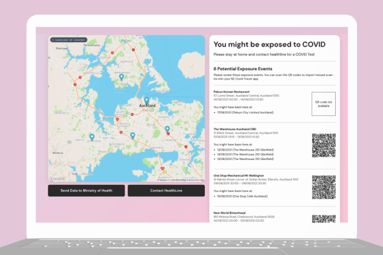The image size is (383, 255).
Task: Open the 'Improve this map' attribution link
Action: (195, 180)
